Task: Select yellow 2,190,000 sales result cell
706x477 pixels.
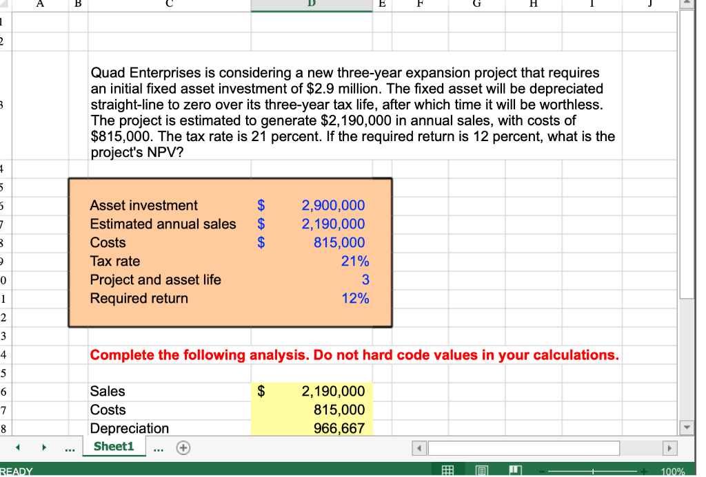Action: (x=312, y=391)
